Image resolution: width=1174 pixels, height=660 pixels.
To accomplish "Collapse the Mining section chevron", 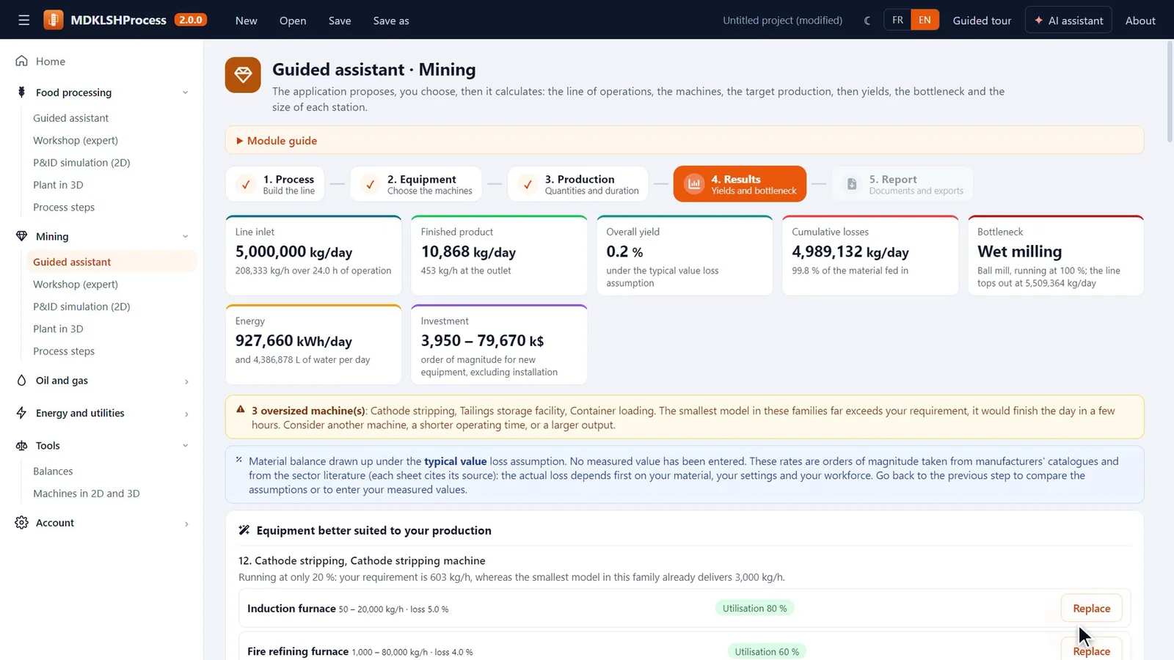I will (x=186, y=236).
